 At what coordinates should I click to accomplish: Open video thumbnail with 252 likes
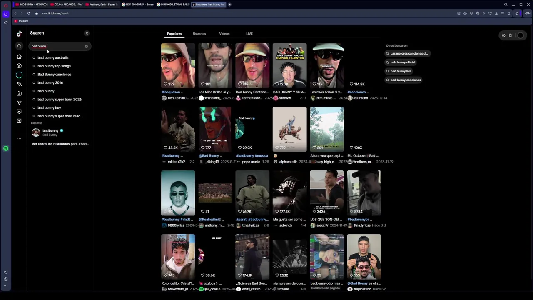click(178, 65)
